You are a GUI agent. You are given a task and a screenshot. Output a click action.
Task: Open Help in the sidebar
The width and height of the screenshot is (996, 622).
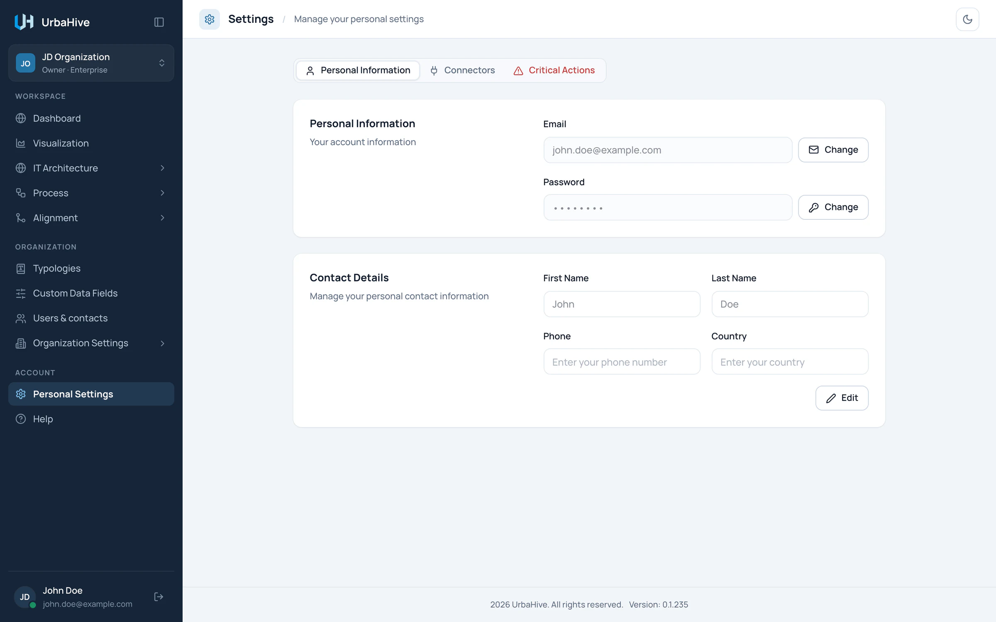pyautogui.click(x=91, y=419)
